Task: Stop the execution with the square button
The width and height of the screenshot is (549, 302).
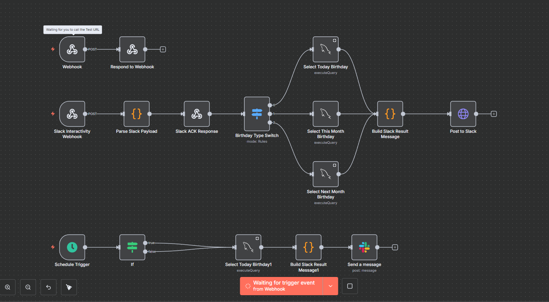Action: (x=350, y=286)
